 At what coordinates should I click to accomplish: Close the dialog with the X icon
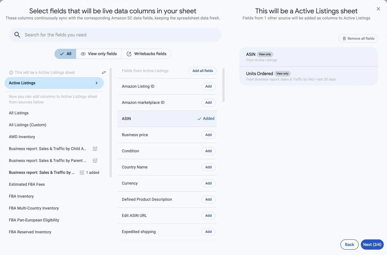[x=378, y=9]
